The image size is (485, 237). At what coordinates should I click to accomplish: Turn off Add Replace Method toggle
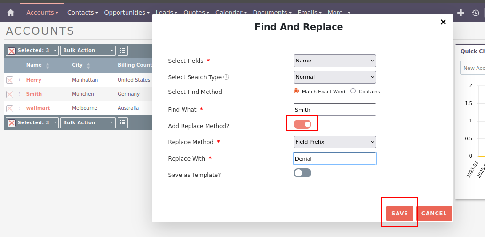[x=302, y=124]
